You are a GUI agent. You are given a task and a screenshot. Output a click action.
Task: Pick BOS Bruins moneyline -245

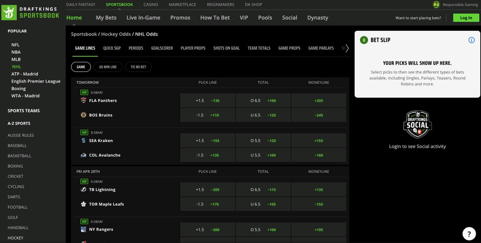click(x=319, y=115)
